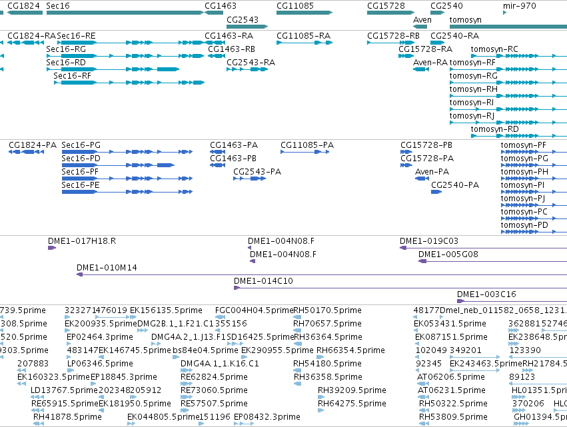This screenshot has width=567, height=427.
Task: Select the Sec16 gene bar
Action: point(125,13)
